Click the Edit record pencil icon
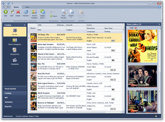165x122 pixels. (12, 13)
